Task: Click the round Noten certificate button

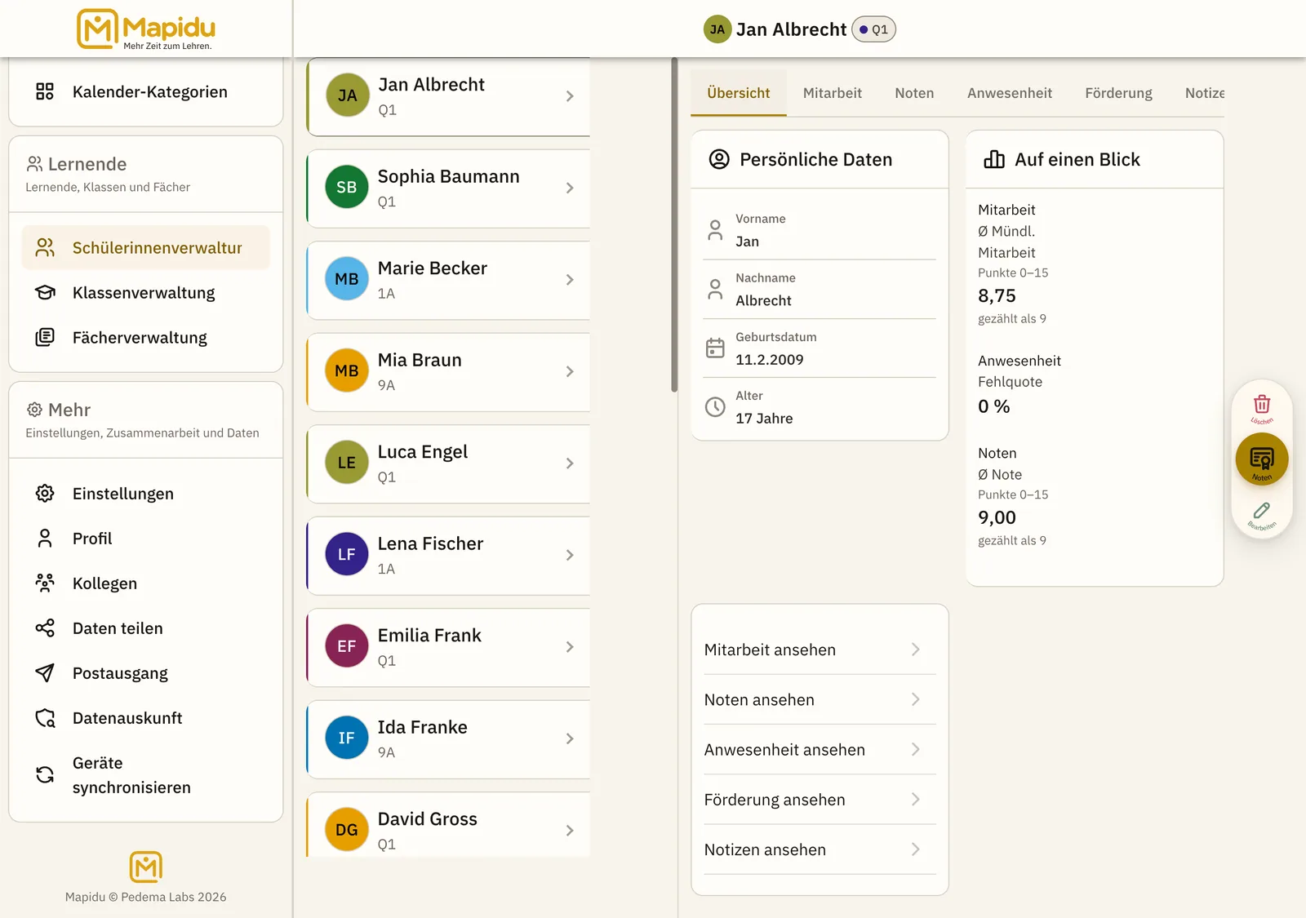Action: click(x=1262, y=459)
